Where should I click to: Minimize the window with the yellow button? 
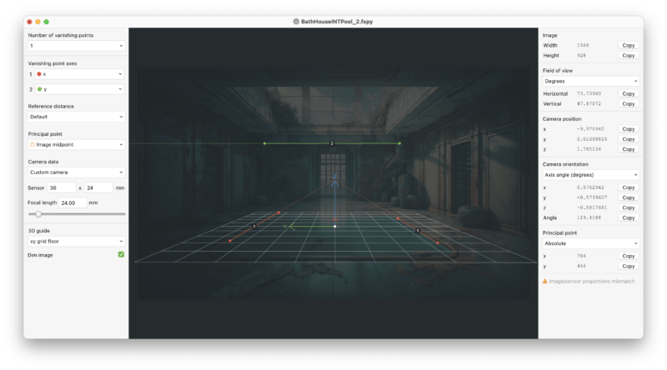click(x=38, y=22)
